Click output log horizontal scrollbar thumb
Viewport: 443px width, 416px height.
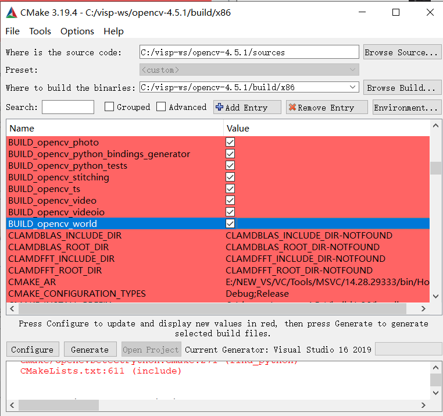point(59,405)
